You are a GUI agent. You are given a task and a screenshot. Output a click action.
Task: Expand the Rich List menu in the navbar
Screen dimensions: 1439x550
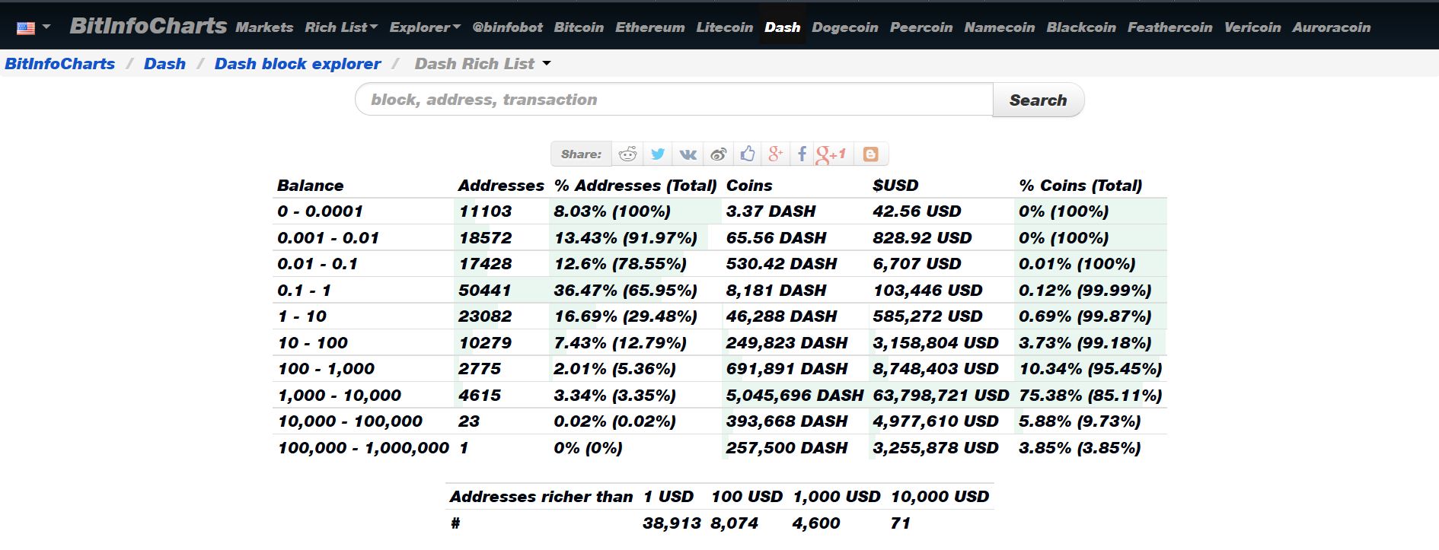[x=341, y=27]
